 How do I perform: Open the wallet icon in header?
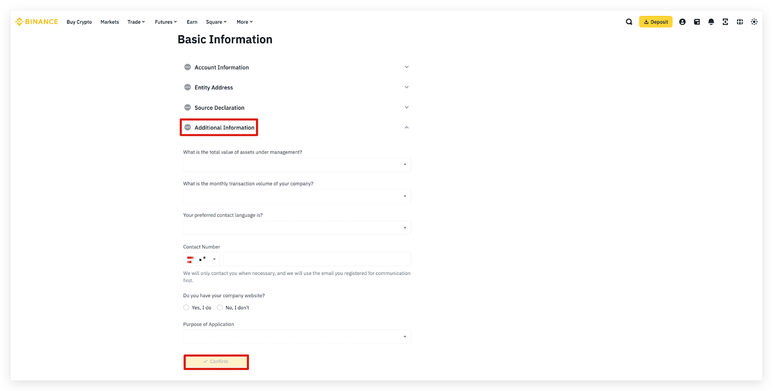pos(697,22)
